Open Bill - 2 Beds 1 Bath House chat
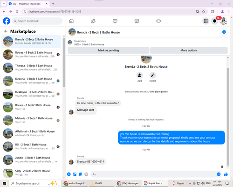233x187 pixels. point(31,146)
